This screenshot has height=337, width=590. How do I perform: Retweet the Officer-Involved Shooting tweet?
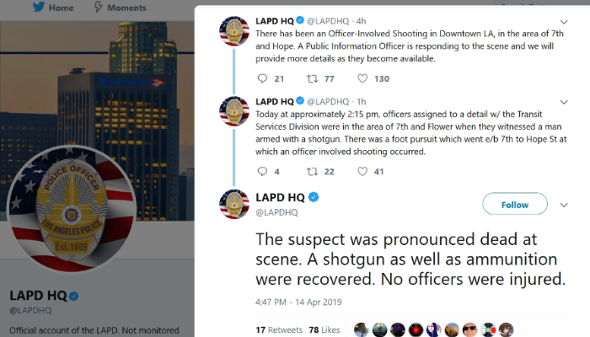pyautogui.click(x=312, y=78)
